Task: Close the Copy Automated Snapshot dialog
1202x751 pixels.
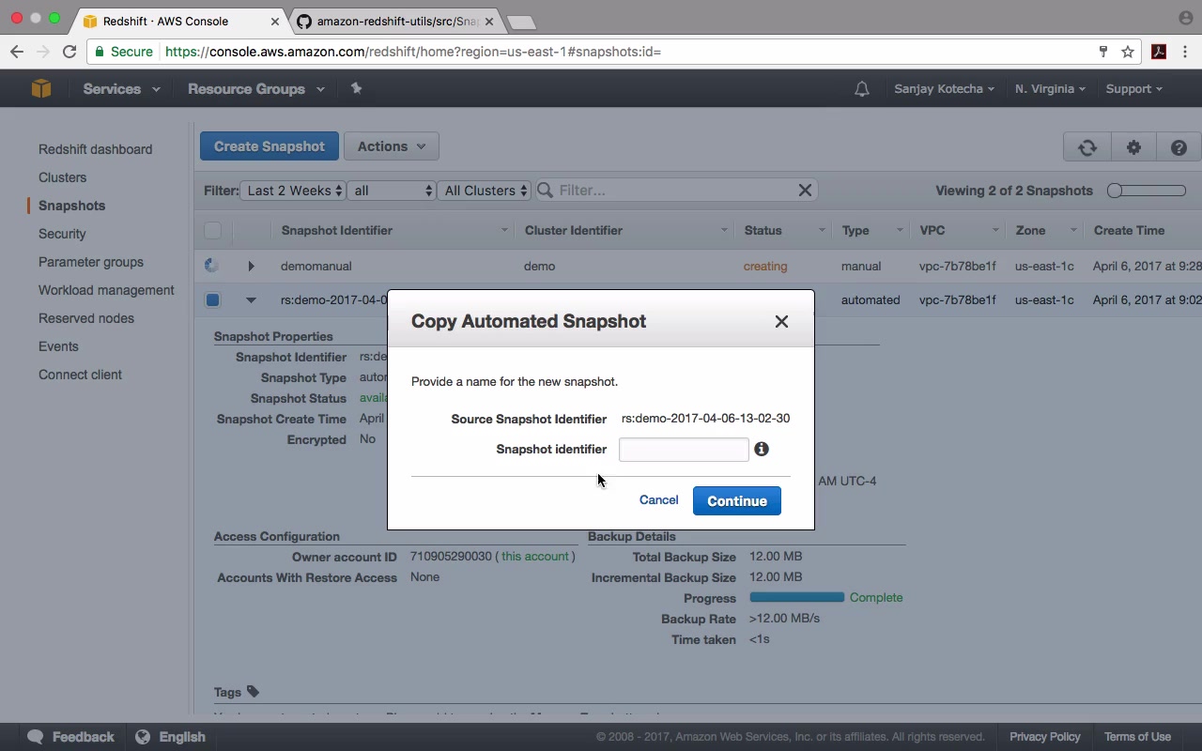Action: click(x=781, y=321)
